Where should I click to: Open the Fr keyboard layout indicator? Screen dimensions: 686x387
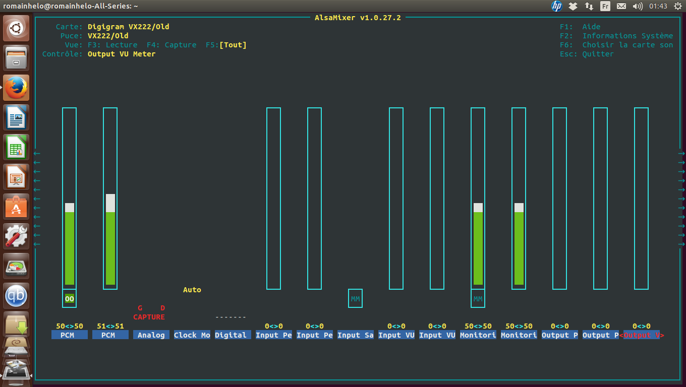[605, 6]
